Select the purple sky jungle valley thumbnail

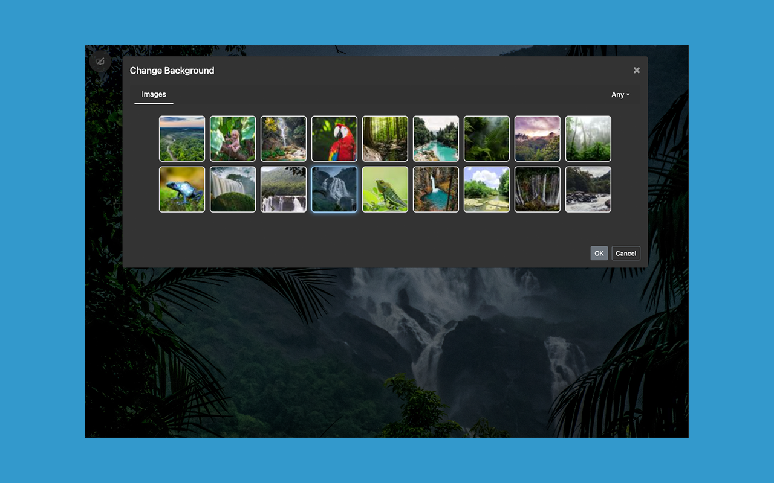click(538, 139)
